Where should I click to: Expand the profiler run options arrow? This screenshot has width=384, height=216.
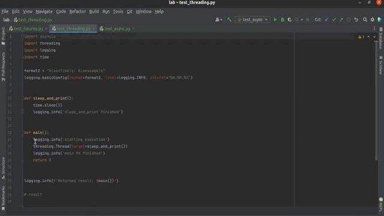[x=302, y=20]
